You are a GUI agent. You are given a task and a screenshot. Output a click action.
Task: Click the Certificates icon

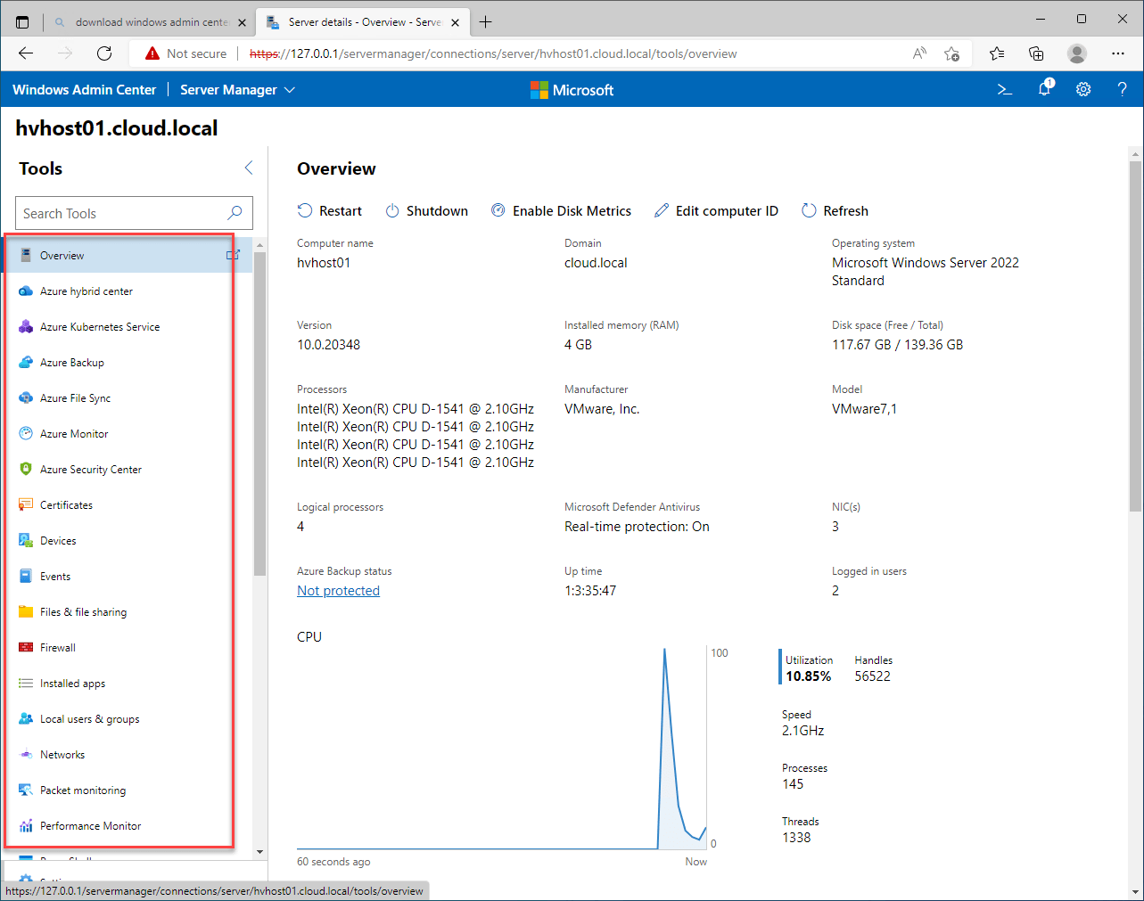click(26, 505)
